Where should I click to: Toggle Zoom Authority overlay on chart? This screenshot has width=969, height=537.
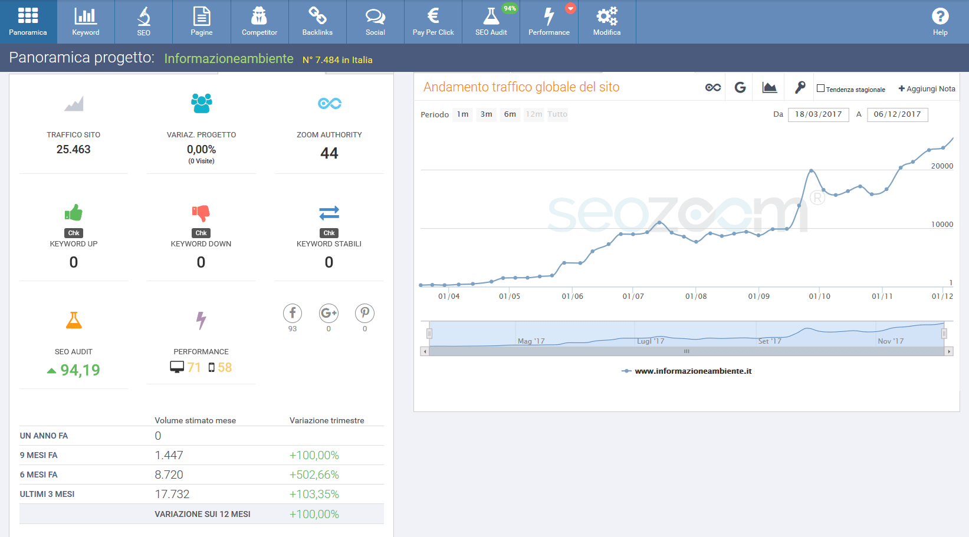tap(713, 87)
